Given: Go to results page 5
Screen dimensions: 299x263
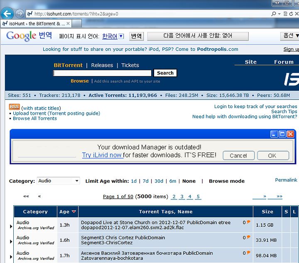Looking at the screenshot, I should (198, 197).
